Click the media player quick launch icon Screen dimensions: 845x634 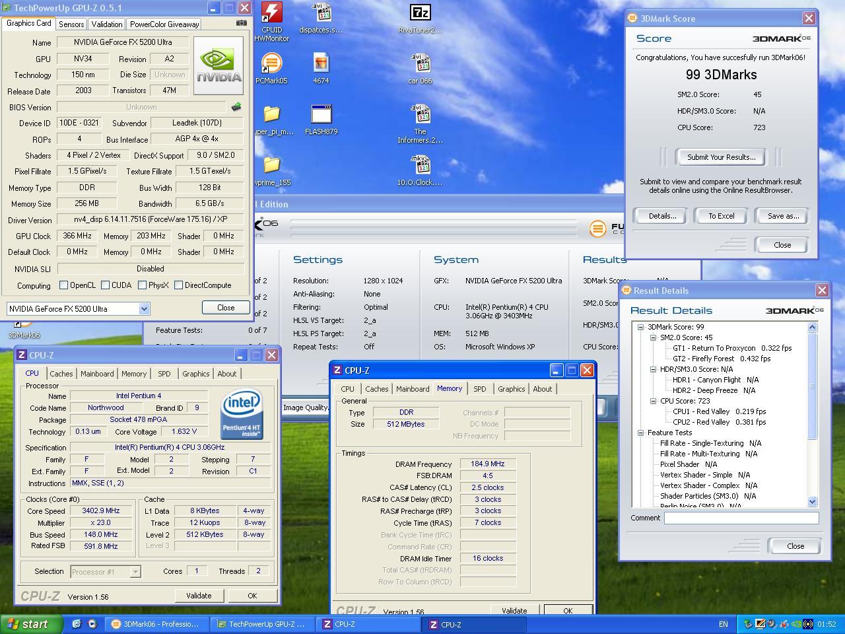(x=92, y=623)
